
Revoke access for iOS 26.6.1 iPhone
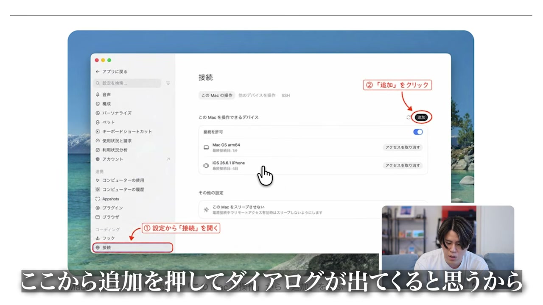[403, 166]
